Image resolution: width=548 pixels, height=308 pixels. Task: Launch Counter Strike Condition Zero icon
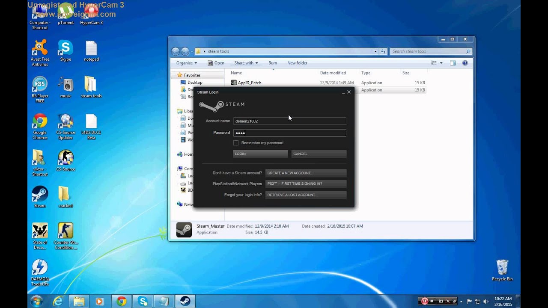(x=66, y=236)
